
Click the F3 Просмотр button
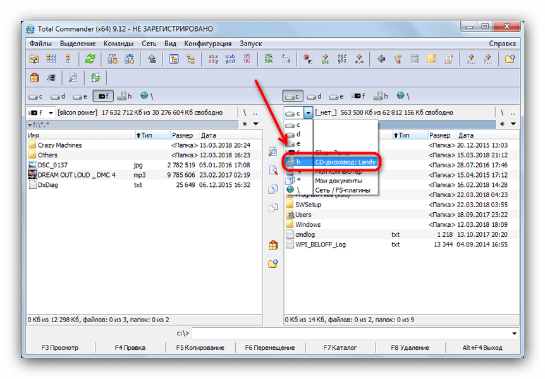tap(60, 347)
